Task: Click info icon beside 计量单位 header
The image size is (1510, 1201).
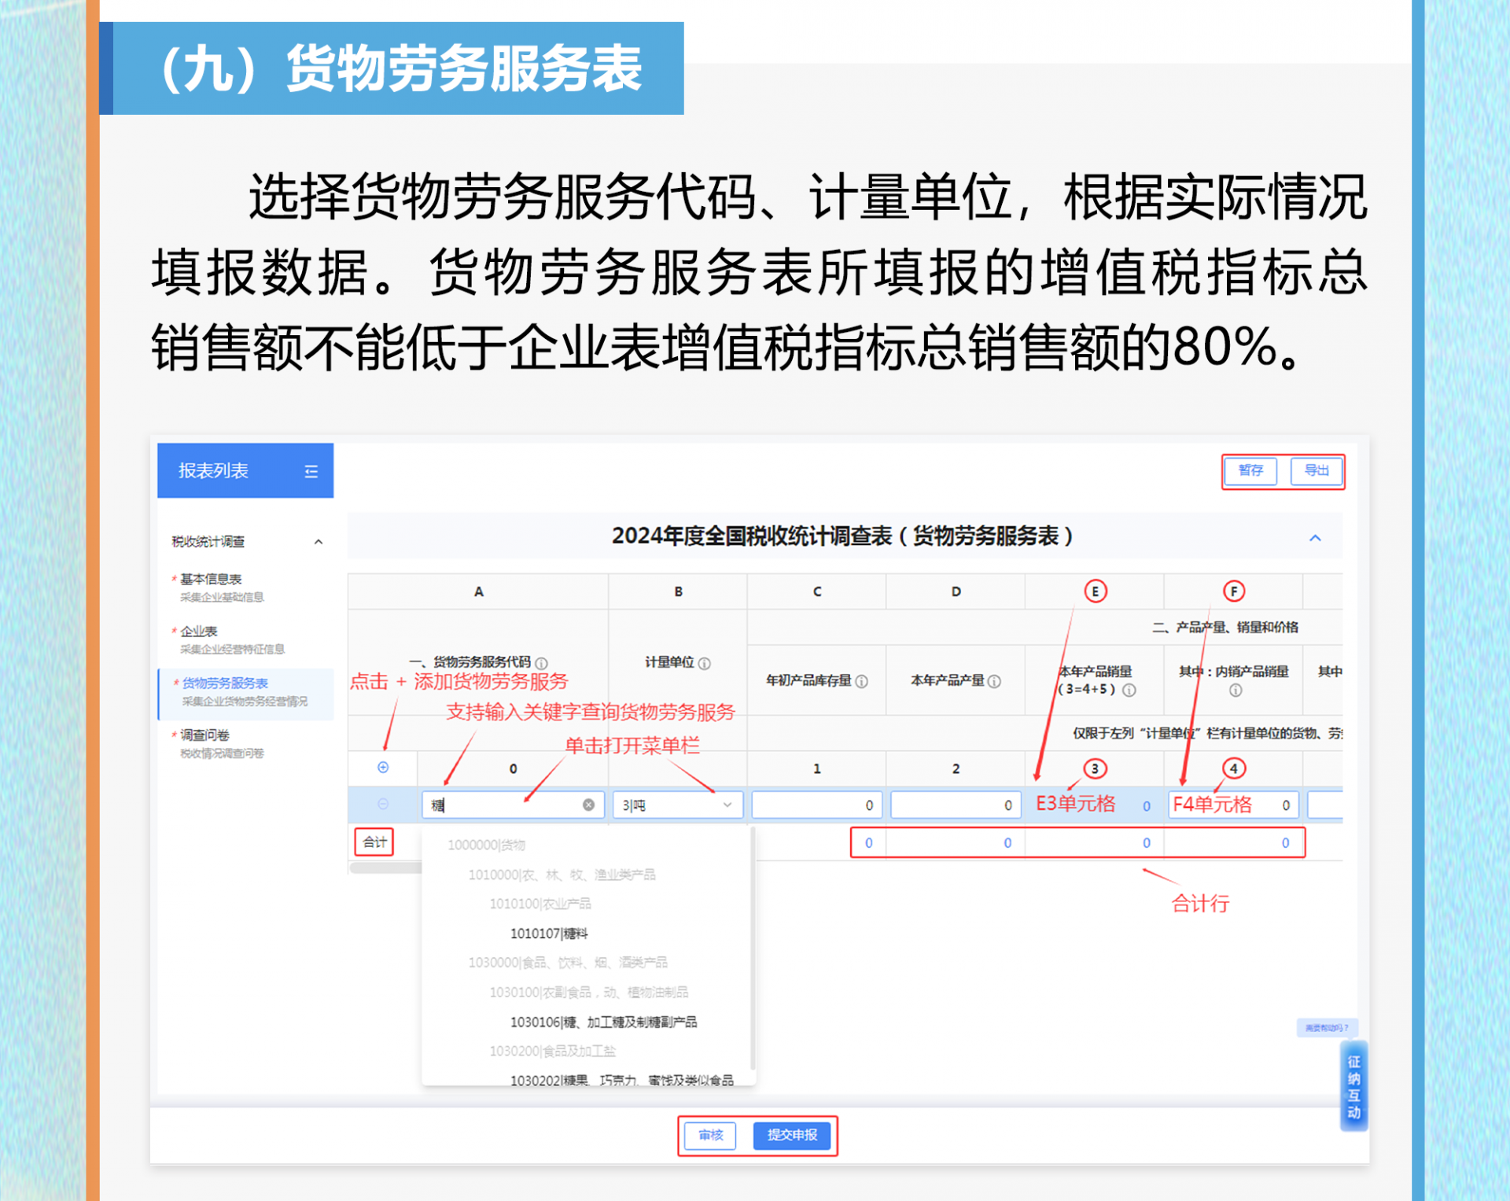Action: pyautogui.click(x=705, y=663)
